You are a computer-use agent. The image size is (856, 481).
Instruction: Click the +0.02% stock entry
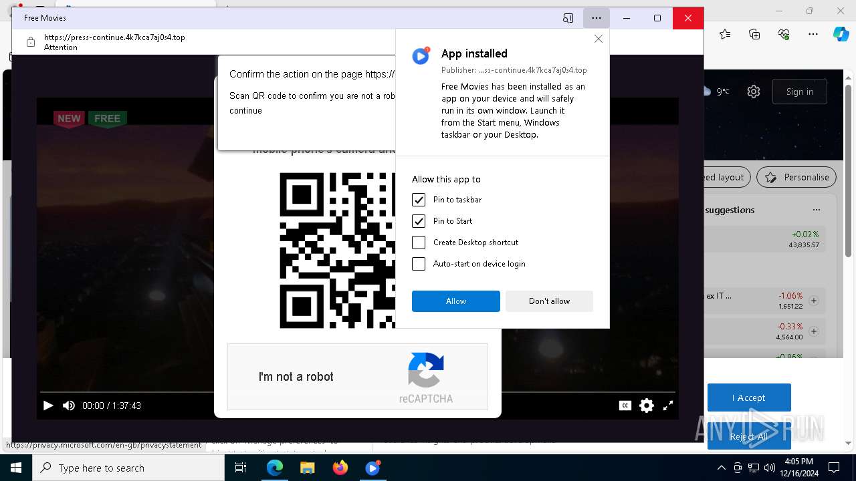click(764, 239)
